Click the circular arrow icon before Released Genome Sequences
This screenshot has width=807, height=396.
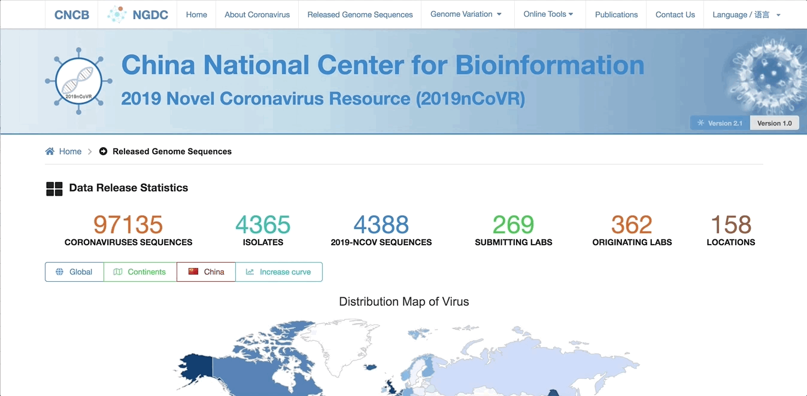(x=103, y=151)
